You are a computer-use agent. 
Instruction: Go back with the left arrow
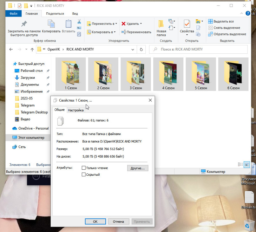[x=11, y=49]
